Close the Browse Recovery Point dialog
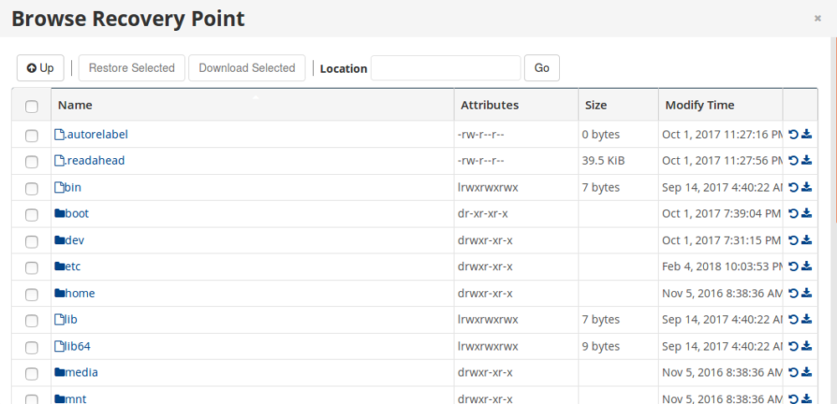 point(818,18)
